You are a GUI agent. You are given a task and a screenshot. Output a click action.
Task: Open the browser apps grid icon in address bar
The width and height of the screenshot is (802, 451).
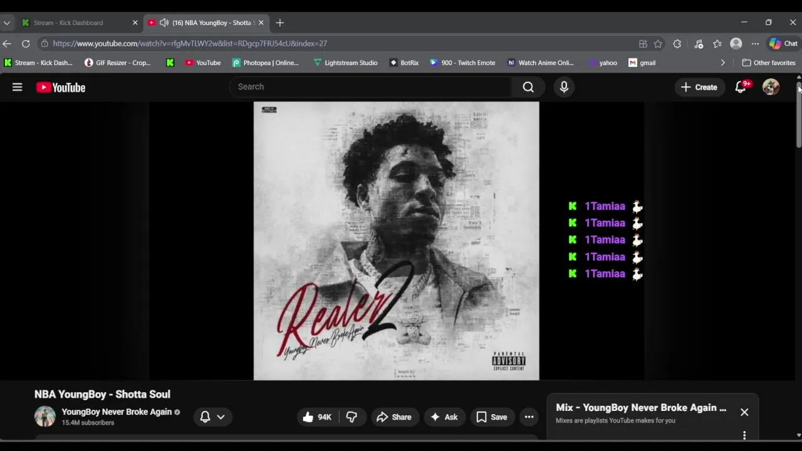tap(643, 44)
